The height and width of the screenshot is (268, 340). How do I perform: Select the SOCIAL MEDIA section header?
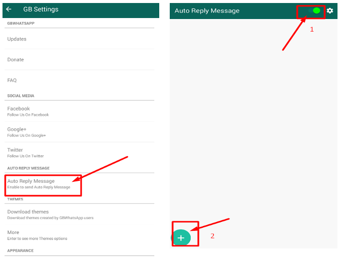21,96
